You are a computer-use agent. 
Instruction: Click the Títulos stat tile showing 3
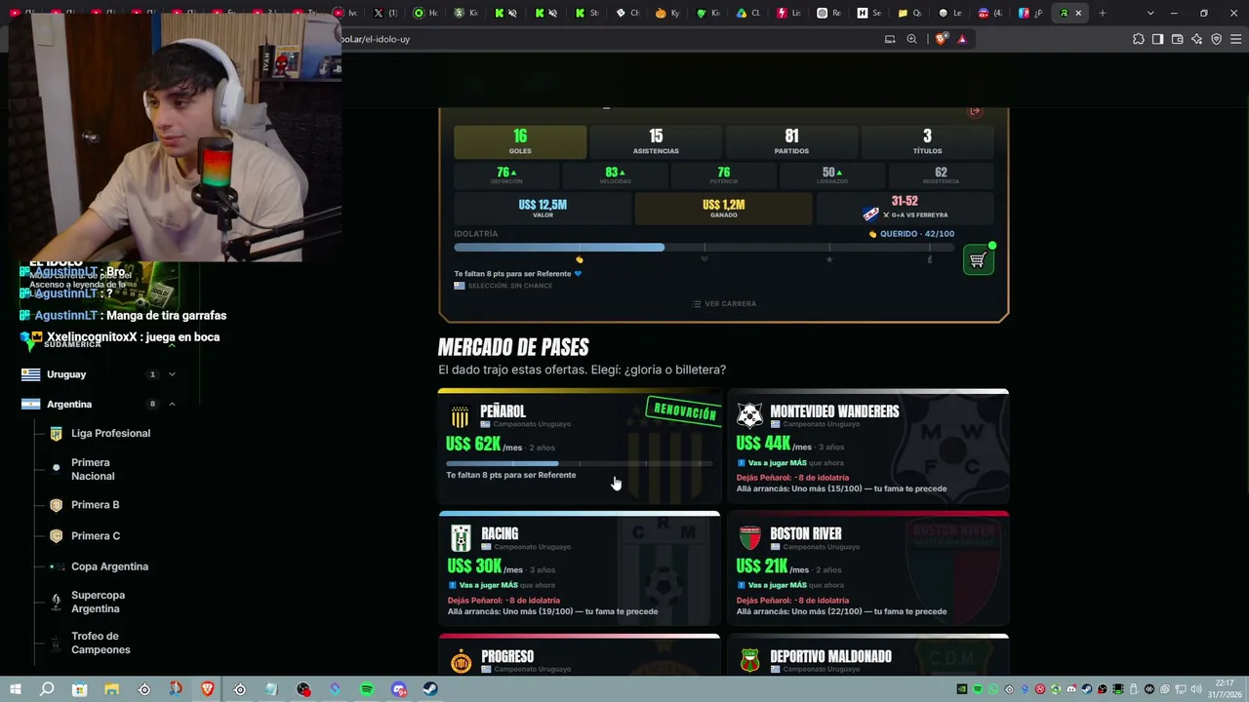pos(927,141)
